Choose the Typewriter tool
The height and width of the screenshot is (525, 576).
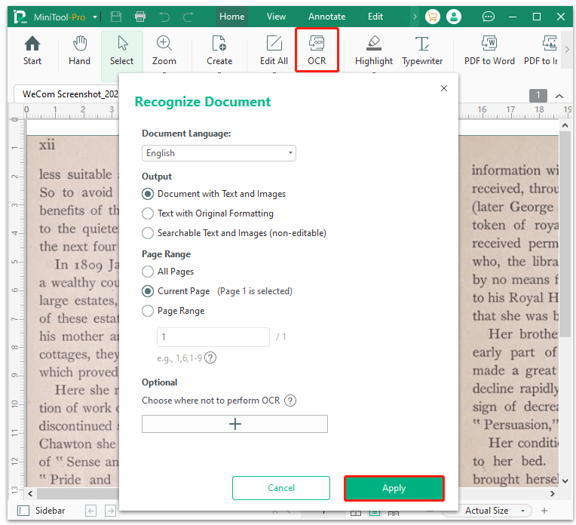(x=422, y=51)
